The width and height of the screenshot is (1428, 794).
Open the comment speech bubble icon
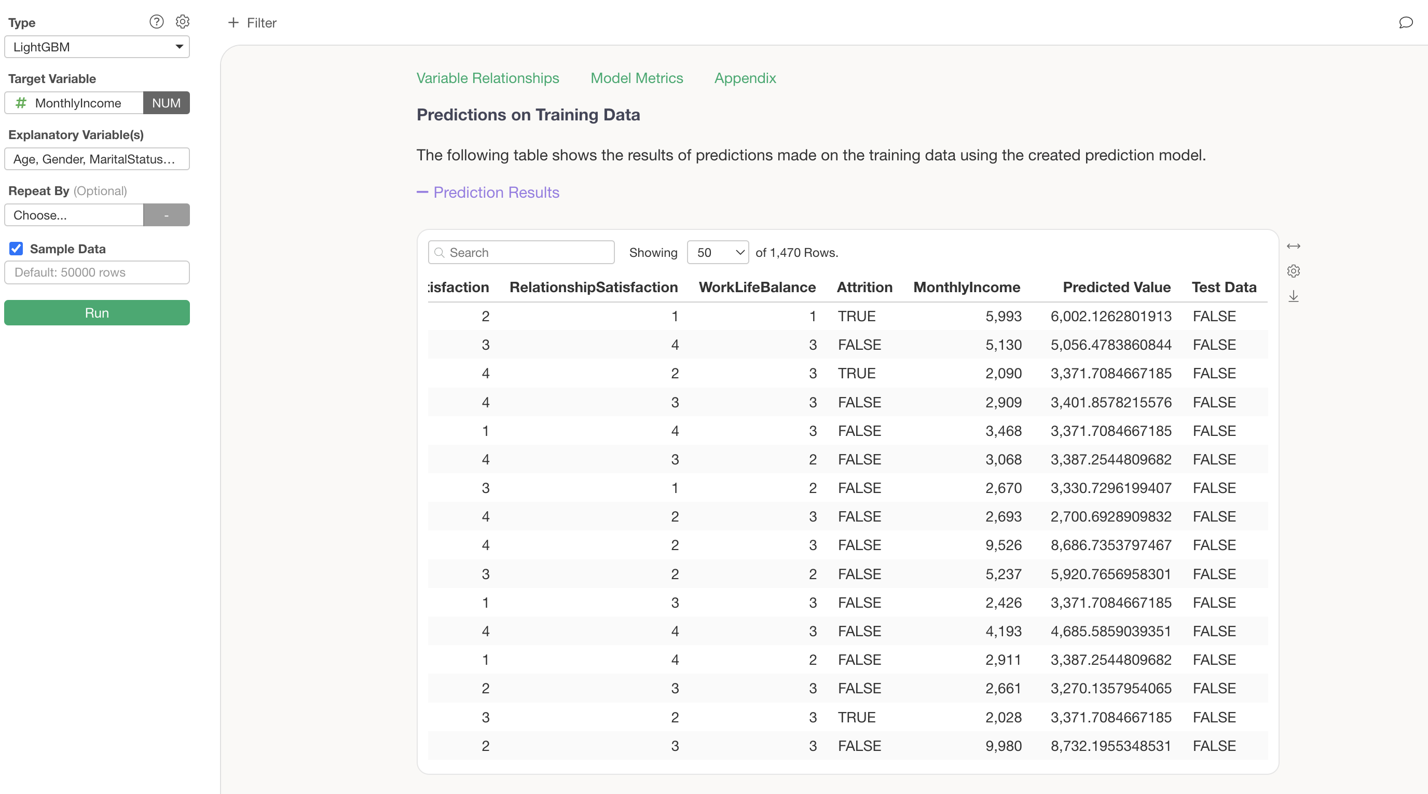coord(1405,23)
